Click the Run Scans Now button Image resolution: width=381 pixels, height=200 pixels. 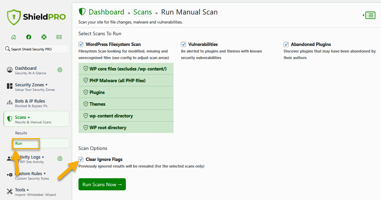click(x=102, y=184)
